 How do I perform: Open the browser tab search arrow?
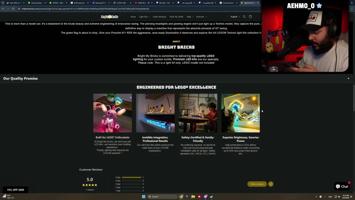pyautogui.click(x=3, y=3)
